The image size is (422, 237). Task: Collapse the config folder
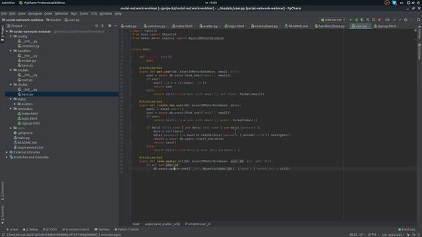11,36
